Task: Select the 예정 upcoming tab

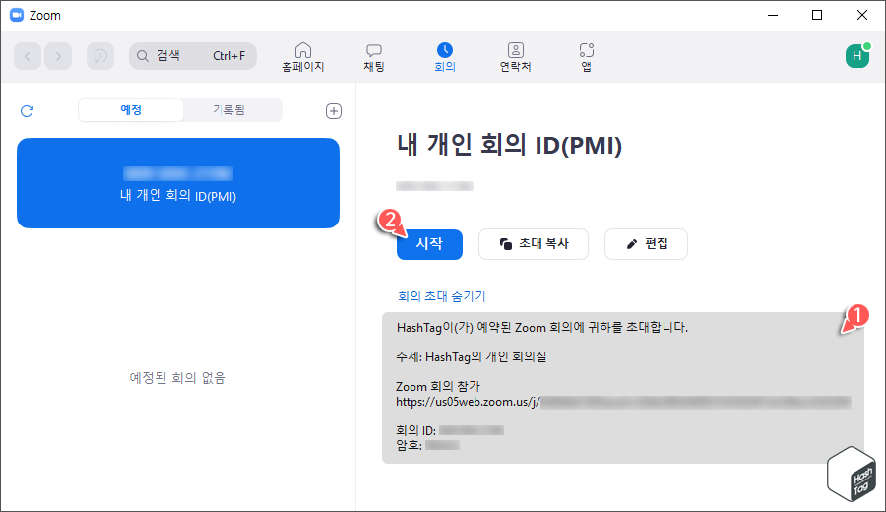Action: pos(131,110)
